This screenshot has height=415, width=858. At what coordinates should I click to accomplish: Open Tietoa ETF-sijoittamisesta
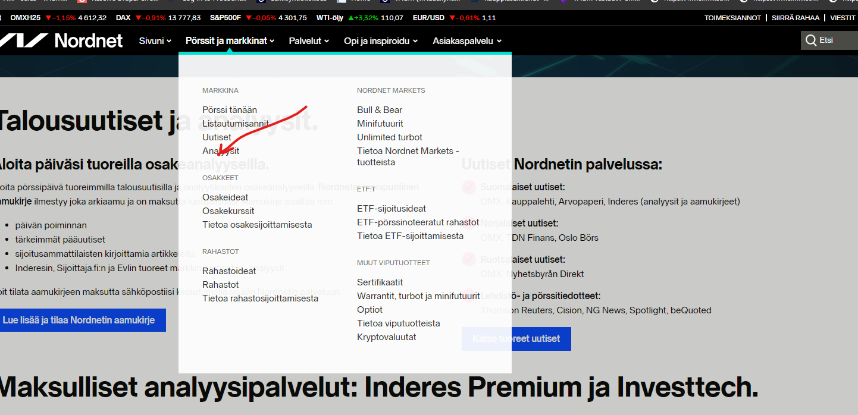411,236
